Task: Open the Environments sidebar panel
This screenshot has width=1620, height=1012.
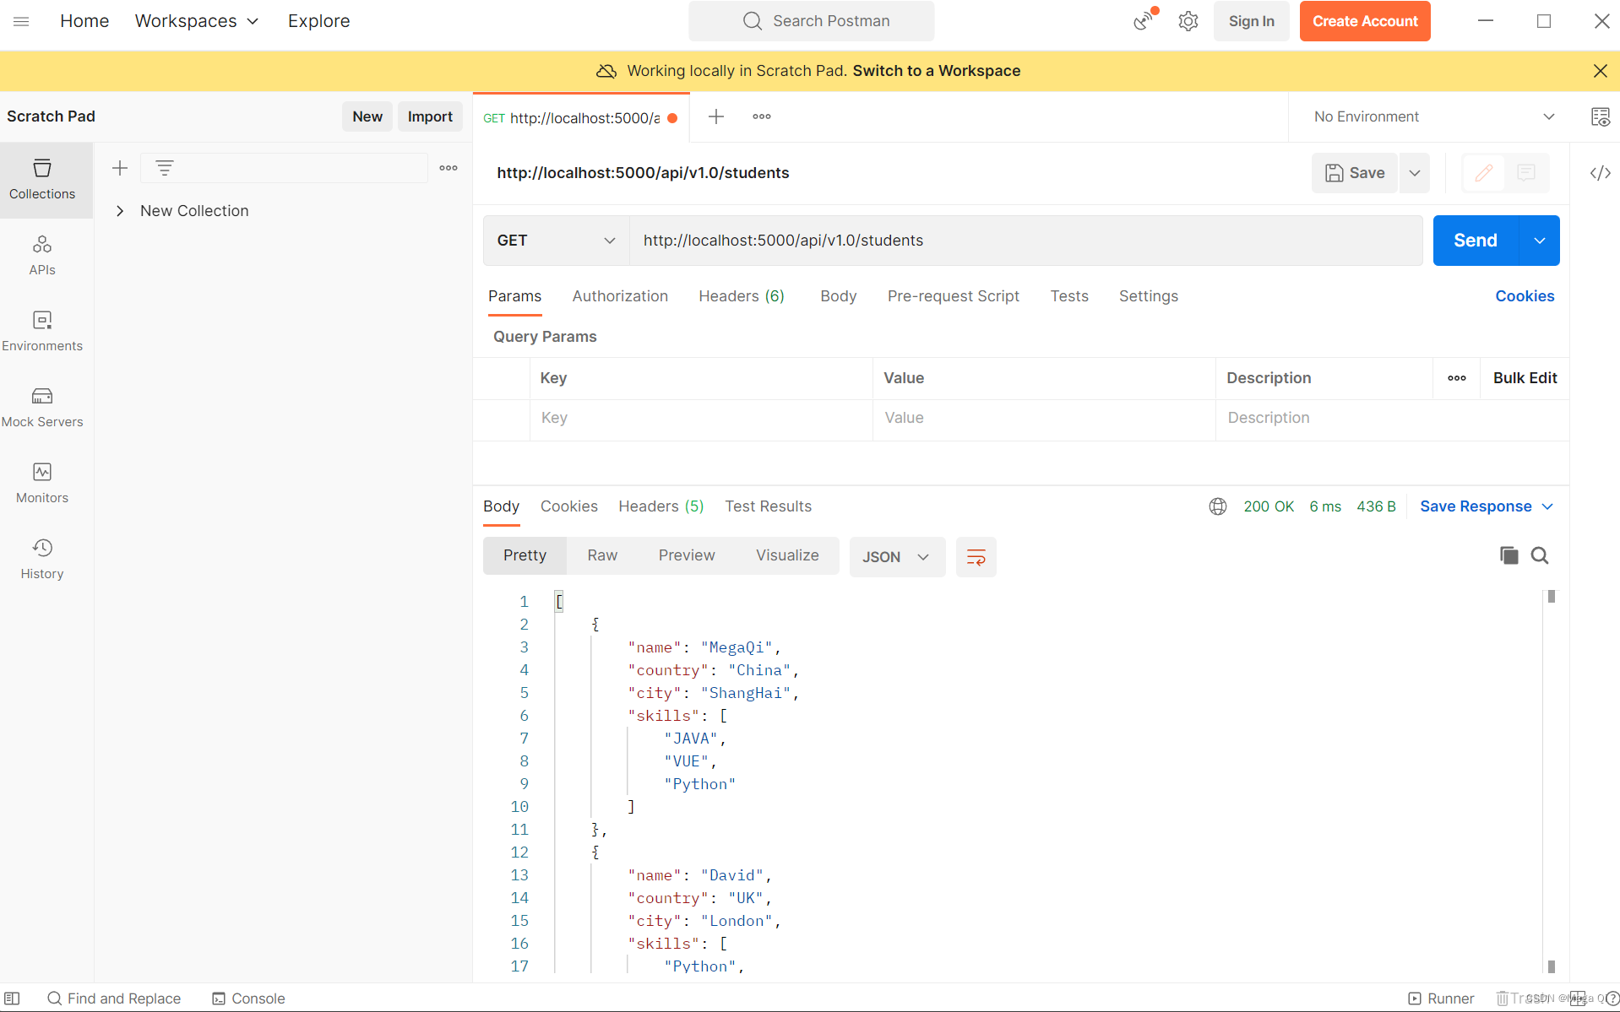Action: [42, 332]
